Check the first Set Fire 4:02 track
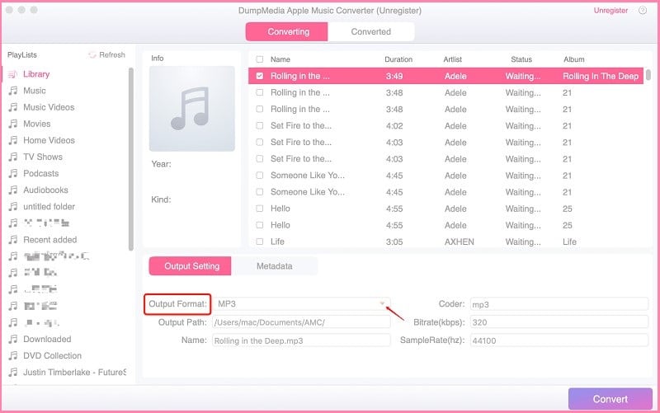Viewport: 660px width, 413px height. 260,126
